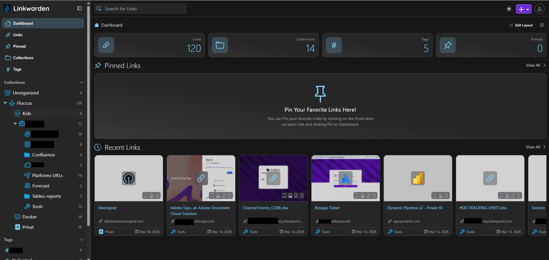Screen dimensions: 549x260
Task: Open Dashboard in the sidebar
Action: [x=43, y=23]
